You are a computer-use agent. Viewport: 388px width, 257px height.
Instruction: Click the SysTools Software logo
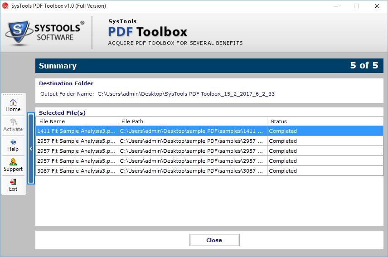[45, 33]
